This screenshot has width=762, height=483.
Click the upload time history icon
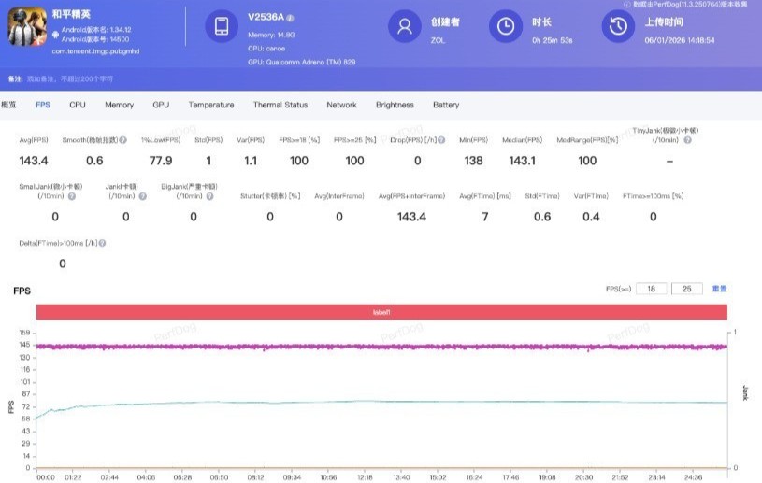(x=618, y=26)
